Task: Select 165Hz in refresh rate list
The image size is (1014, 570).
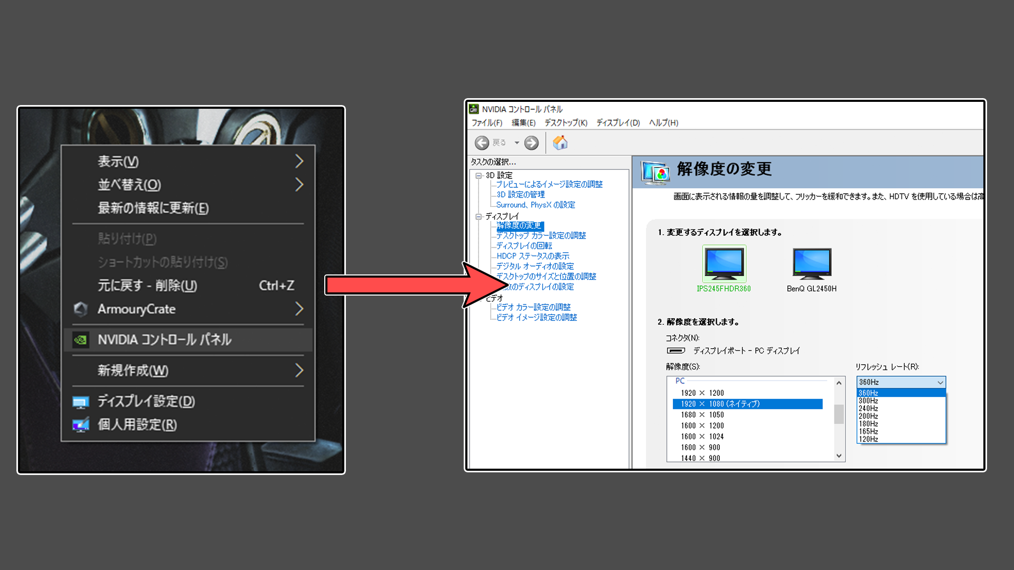Action: coord(901,431)
